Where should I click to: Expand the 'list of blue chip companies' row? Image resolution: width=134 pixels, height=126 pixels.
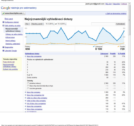[25, 103]
